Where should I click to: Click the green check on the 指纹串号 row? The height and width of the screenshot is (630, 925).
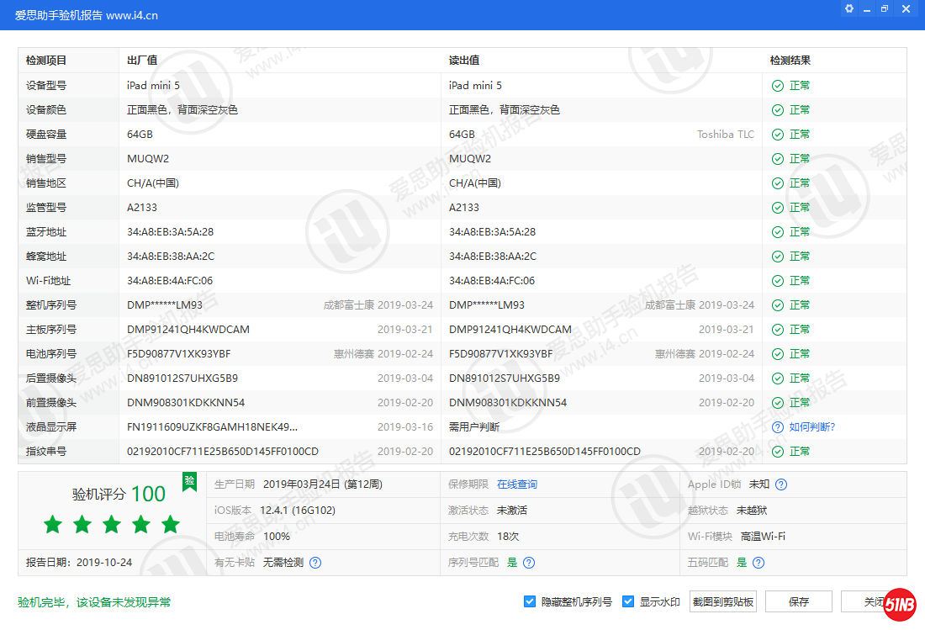[x=777, y=451]
